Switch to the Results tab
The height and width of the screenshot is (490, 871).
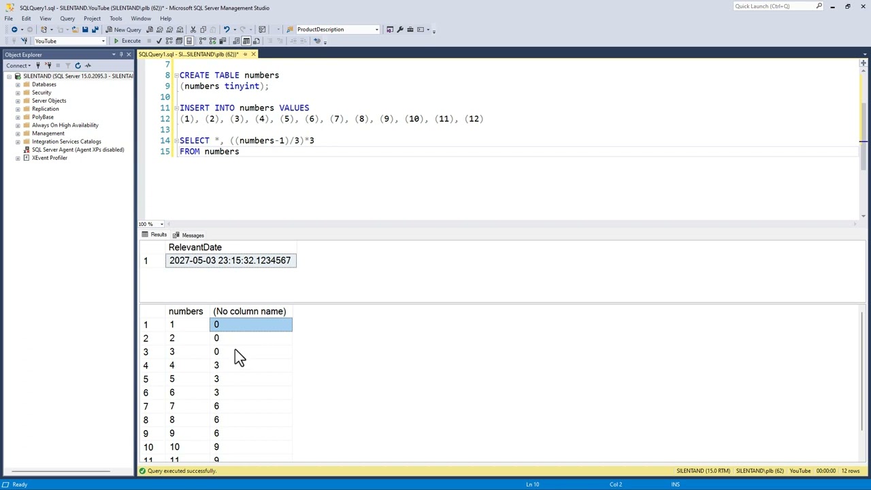154,235
